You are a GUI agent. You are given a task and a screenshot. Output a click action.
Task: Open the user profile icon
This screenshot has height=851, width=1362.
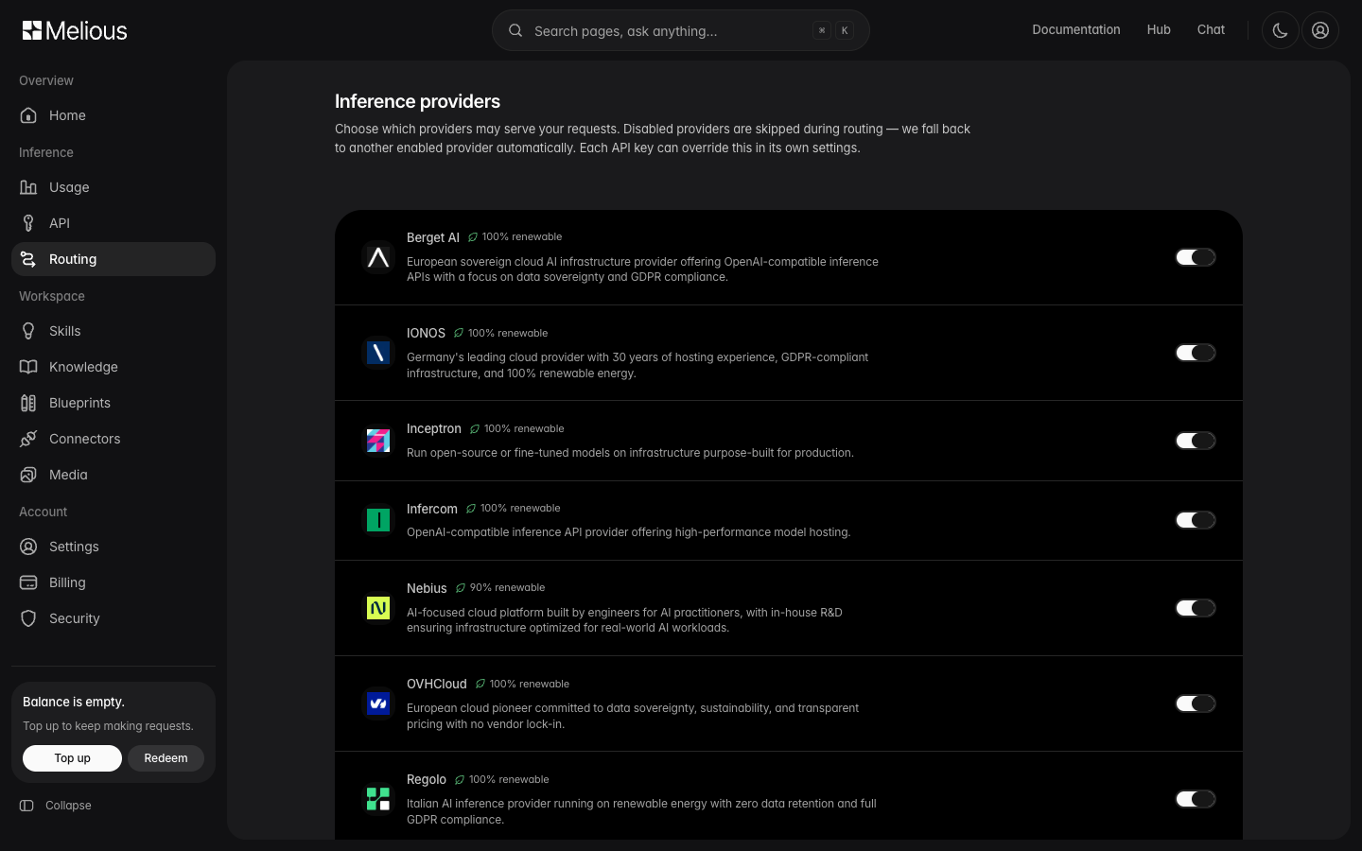pyautogui.click(x=1320, y=30)
